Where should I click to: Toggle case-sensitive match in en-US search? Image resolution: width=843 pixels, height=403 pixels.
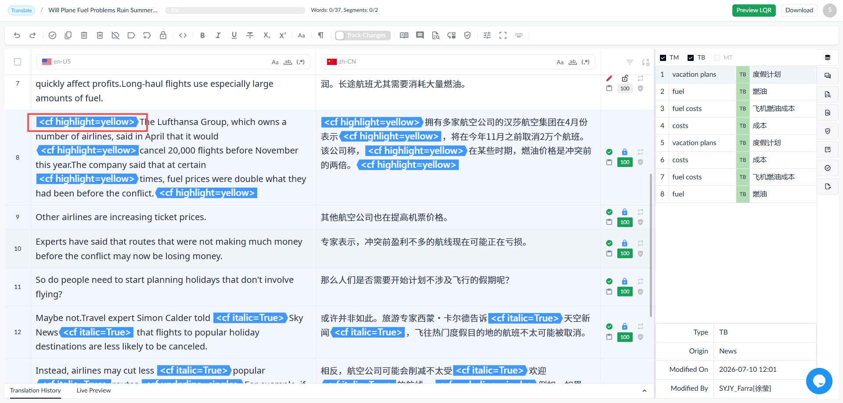(275, 62)
